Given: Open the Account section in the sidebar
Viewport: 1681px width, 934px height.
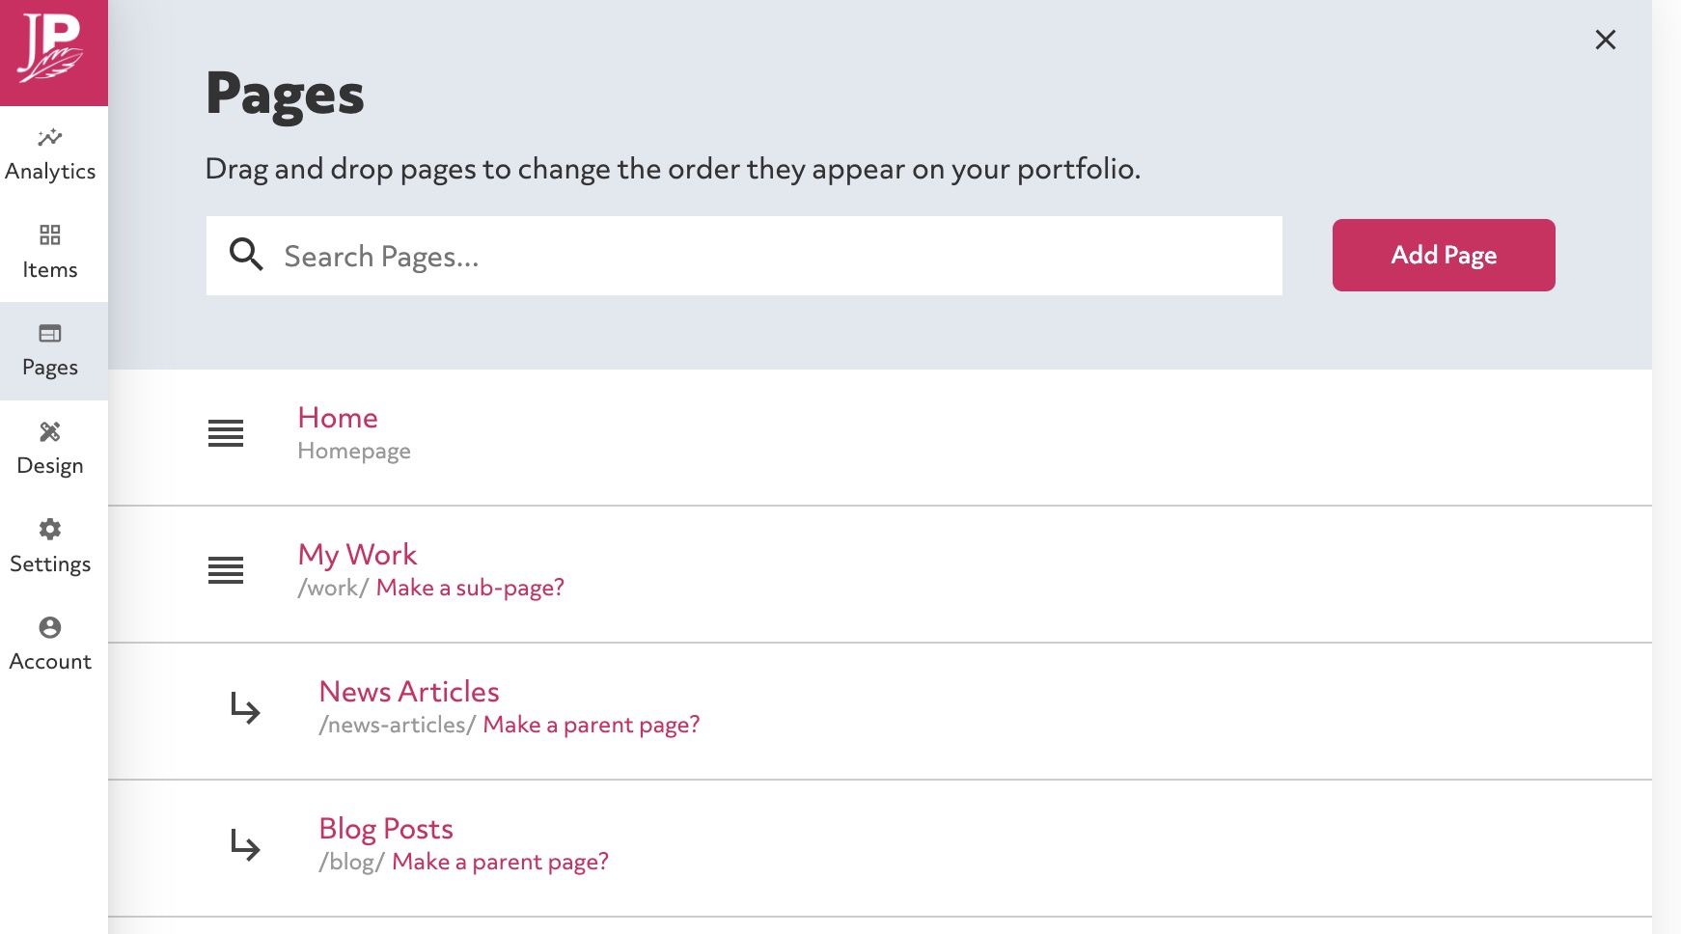Looking at the screenshot, I should click(x=50, y=643).
